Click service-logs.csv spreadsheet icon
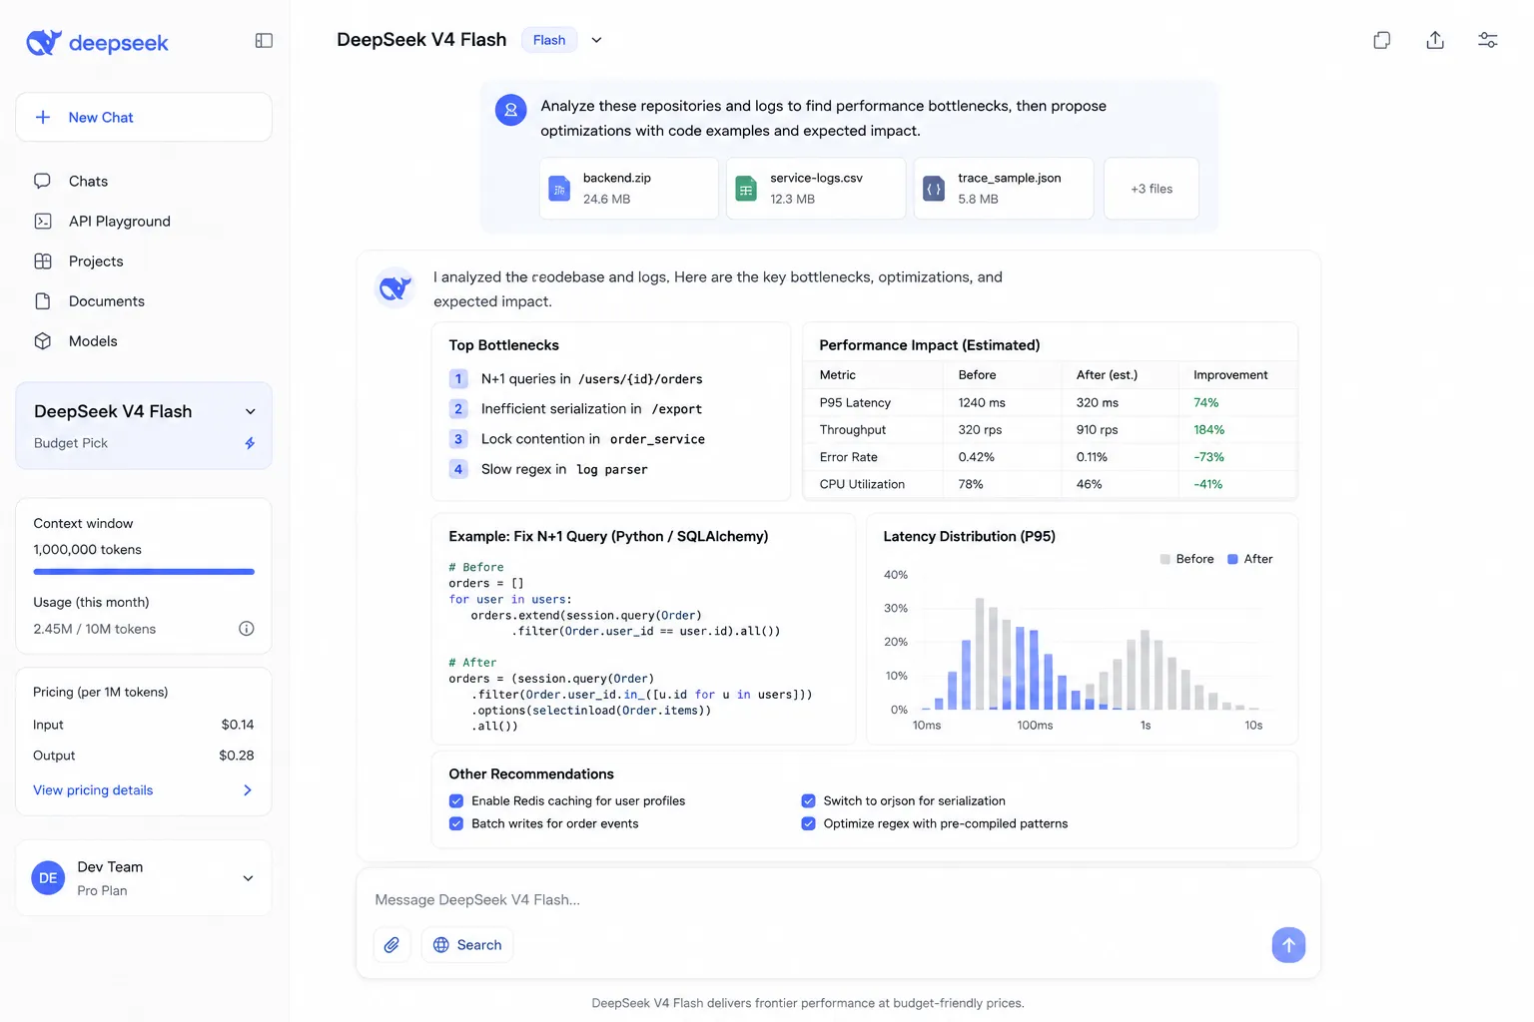The width and height of the screenshot is (1534, 1022). [746, 188]
